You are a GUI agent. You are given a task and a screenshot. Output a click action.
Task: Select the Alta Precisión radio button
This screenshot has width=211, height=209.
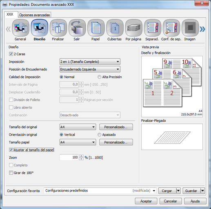99,77
